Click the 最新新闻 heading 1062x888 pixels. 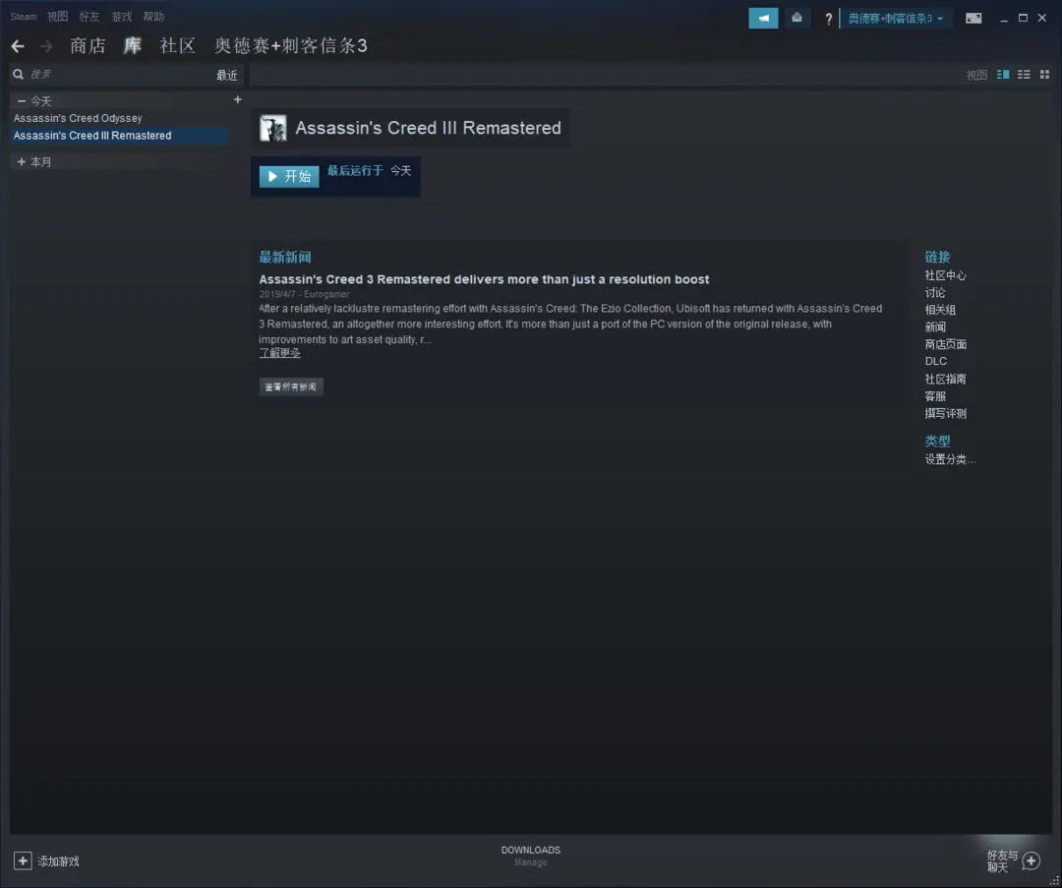[x=285, y=258]
